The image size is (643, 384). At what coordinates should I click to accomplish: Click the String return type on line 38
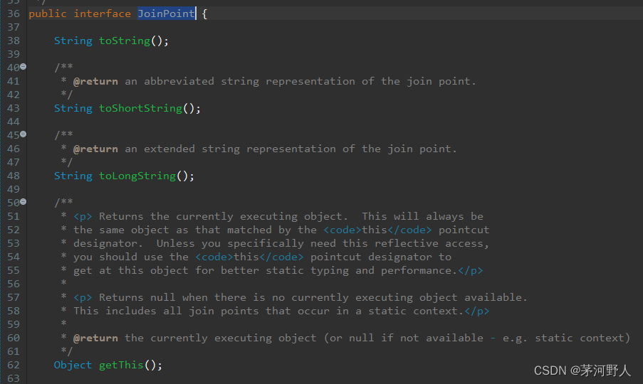point(73,41)
